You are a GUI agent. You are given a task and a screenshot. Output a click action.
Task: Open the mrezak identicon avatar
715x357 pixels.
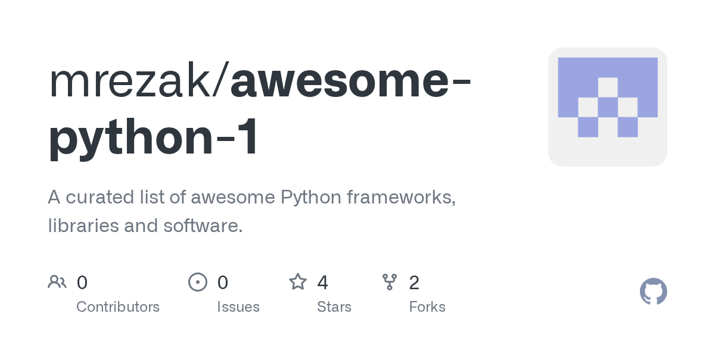point(608,107)
